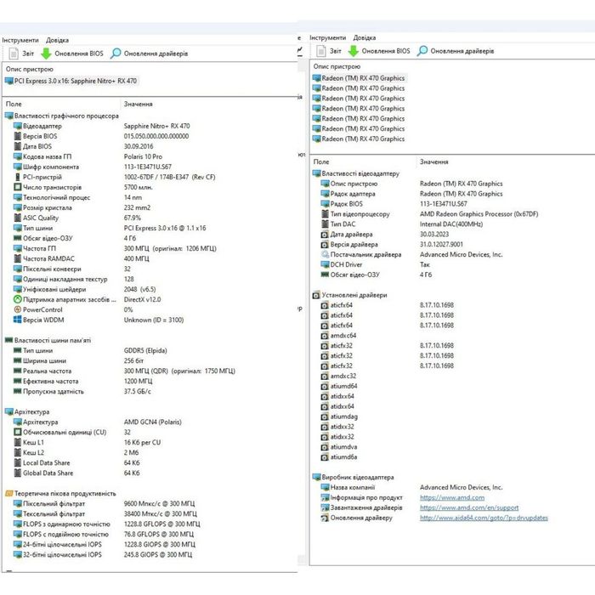Click the Постачальник драйвера icon
Screen dimensions: 595x595
325,255
